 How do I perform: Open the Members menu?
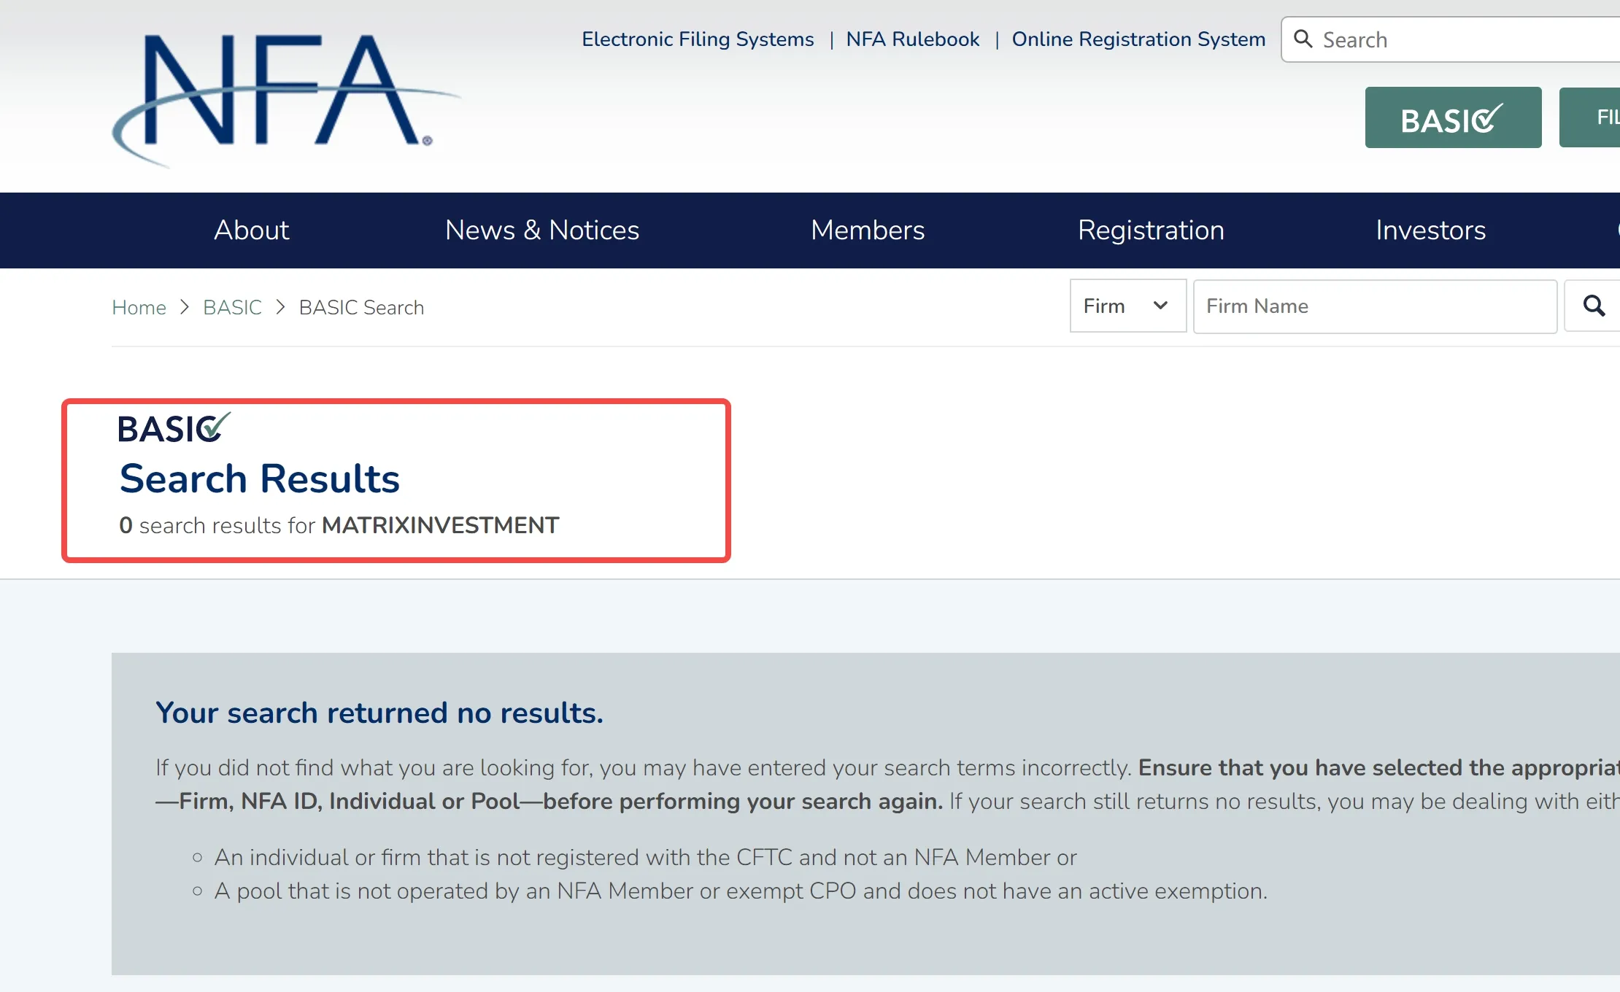click(868, 230)
